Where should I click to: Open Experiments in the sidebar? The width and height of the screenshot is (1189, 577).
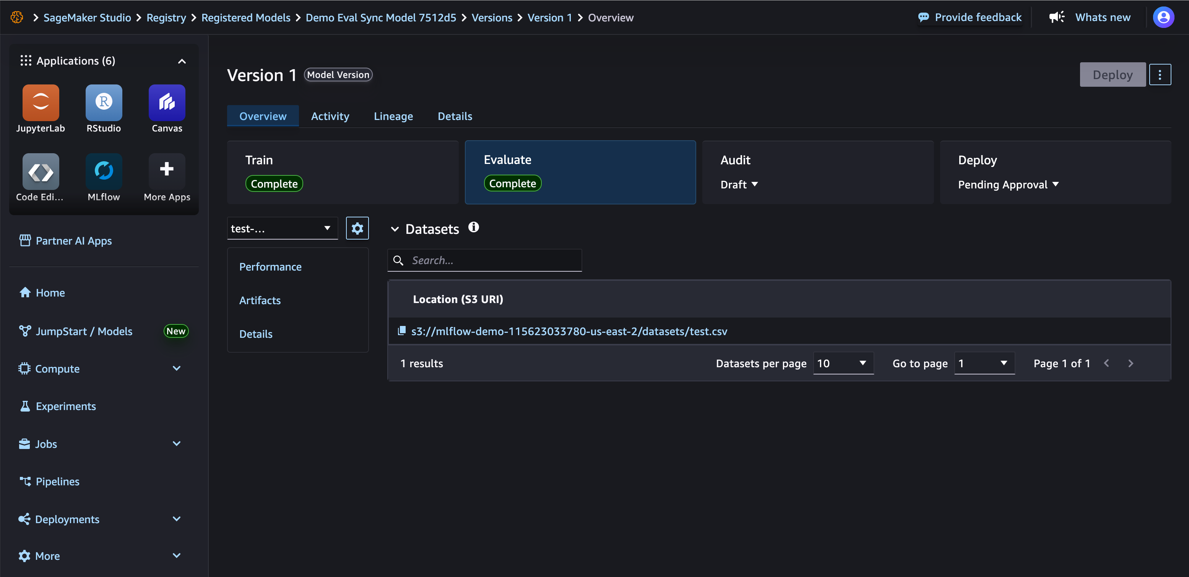[58, 406]
